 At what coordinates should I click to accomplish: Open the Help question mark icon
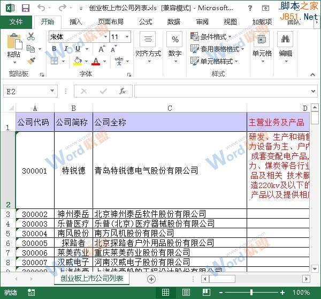coord(250,8)
